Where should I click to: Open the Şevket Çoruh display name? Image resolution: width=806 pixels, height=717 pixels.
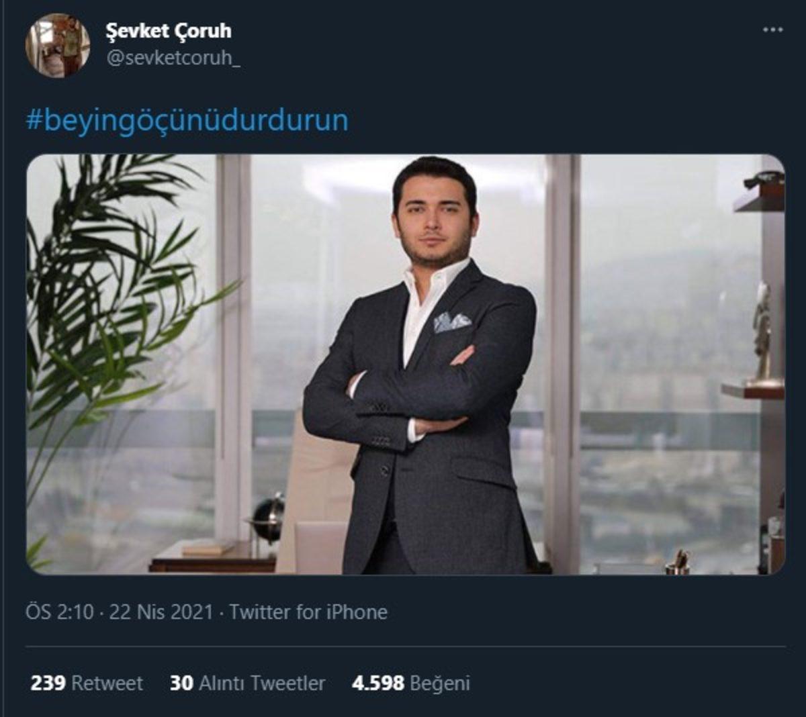pos(168,31)
